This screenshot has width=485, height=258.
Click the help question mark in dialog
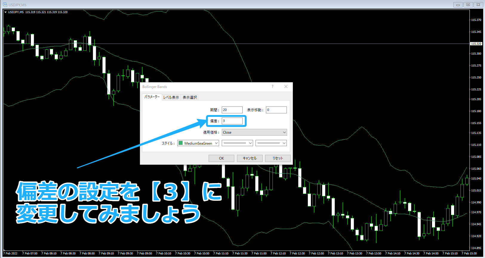click(272, 86)
